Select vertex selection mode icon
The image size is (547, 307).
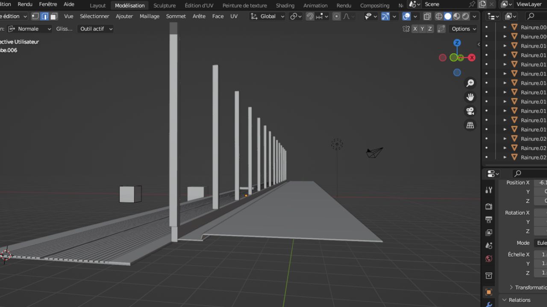click(x=35, y=16)
